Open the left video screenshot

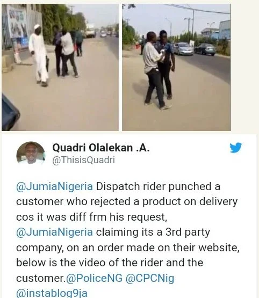pyautogui.click(x=60, y=67)
